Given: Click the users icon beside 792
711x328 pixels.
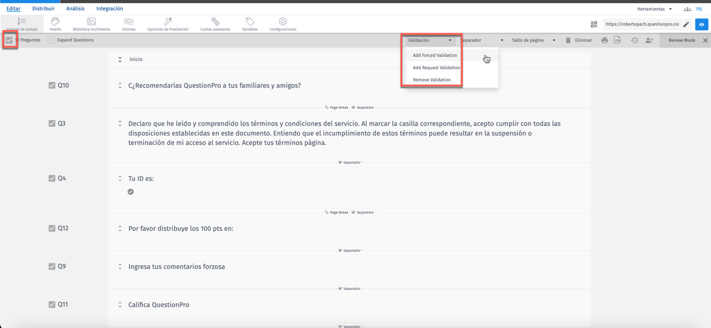Looking at the screenshot, I should click(687, 9).
